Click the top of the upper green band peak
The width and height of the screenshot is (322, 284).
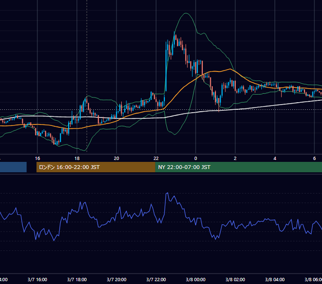186,13
